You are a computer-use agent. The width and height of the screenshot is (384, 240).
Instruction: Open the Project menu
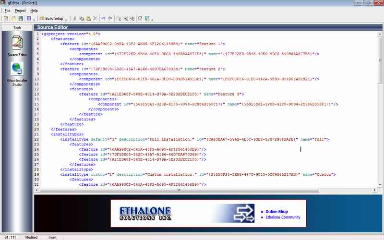20,10
